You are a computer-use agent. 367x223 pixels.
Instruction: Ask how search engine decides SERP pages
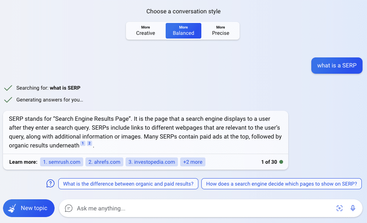pos(281,184)
